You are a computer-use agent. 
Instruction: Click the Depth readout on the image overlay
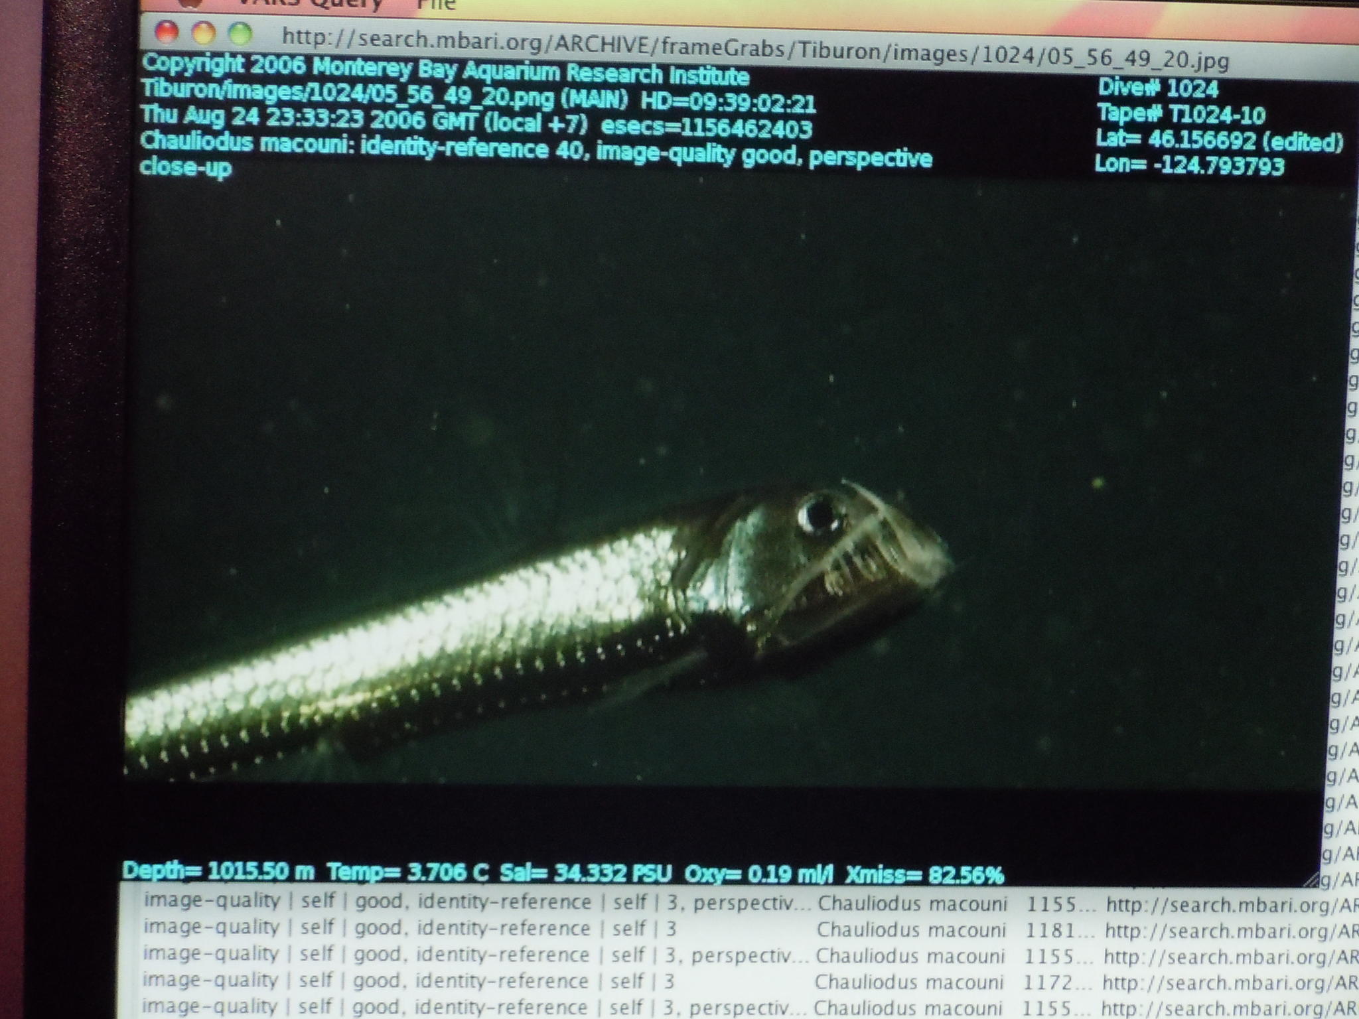tap(219, 870)
